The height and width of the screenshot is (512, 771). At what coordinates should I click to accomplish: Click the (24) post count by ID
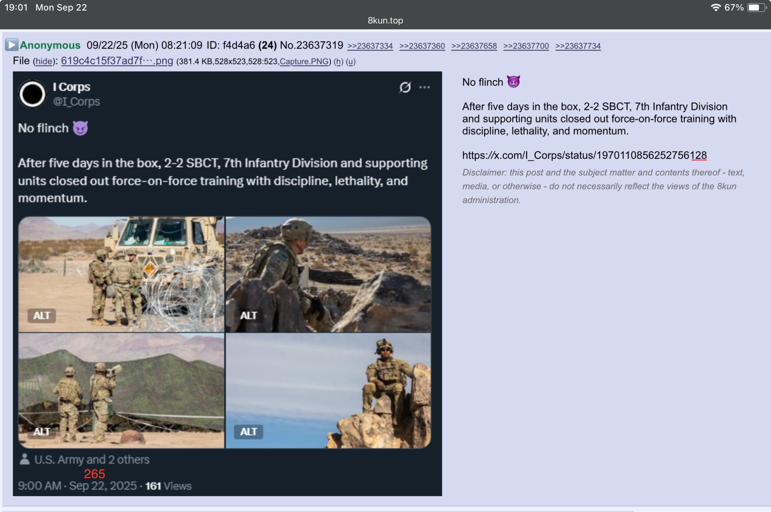click(x=267, y=45)
